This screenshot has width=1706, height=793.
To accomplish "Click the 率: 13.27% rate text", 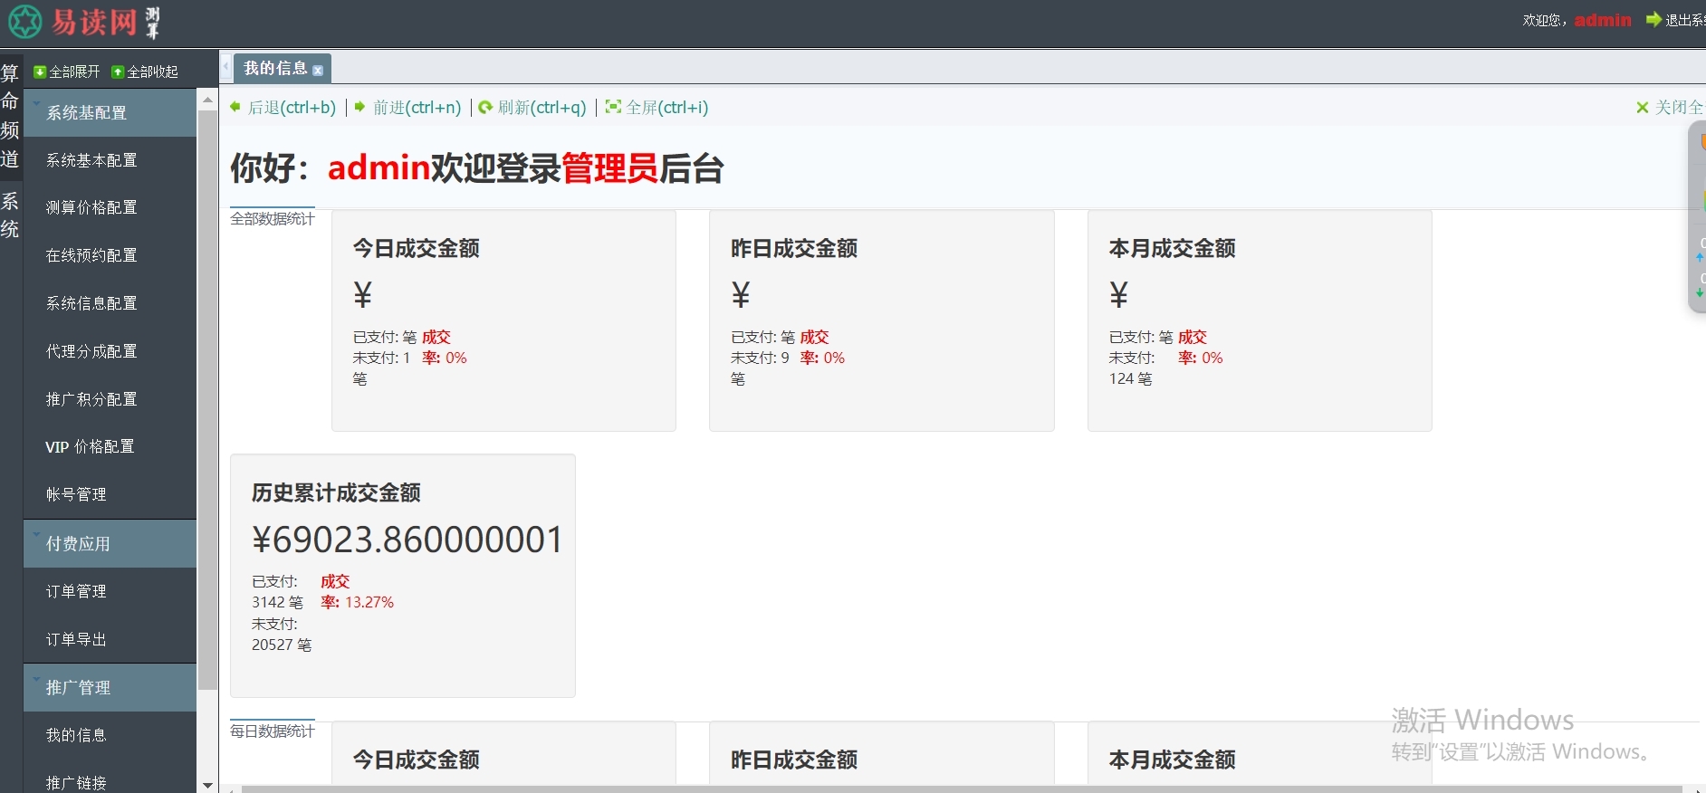I will (358, 602).
